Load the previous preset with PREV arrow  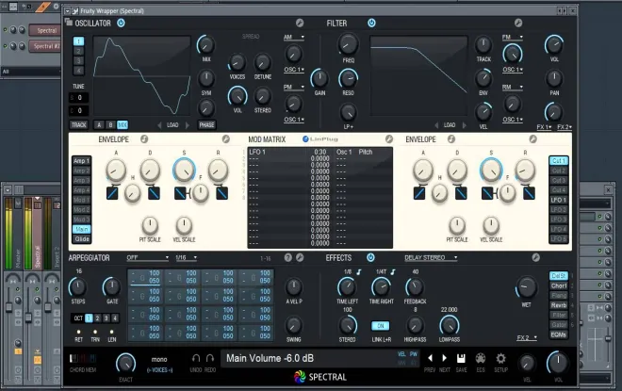click(430, 358)
